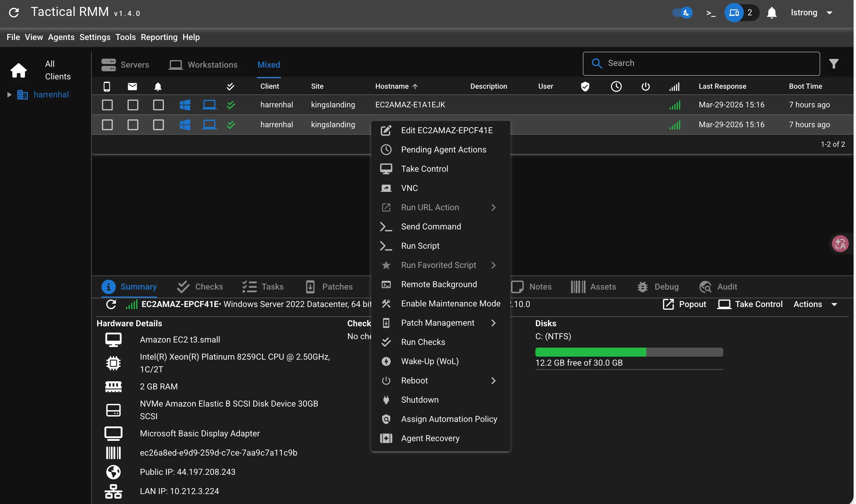
Task: Toggle dashboard alert checkbox on second agent row
Action: pos(158,124)
